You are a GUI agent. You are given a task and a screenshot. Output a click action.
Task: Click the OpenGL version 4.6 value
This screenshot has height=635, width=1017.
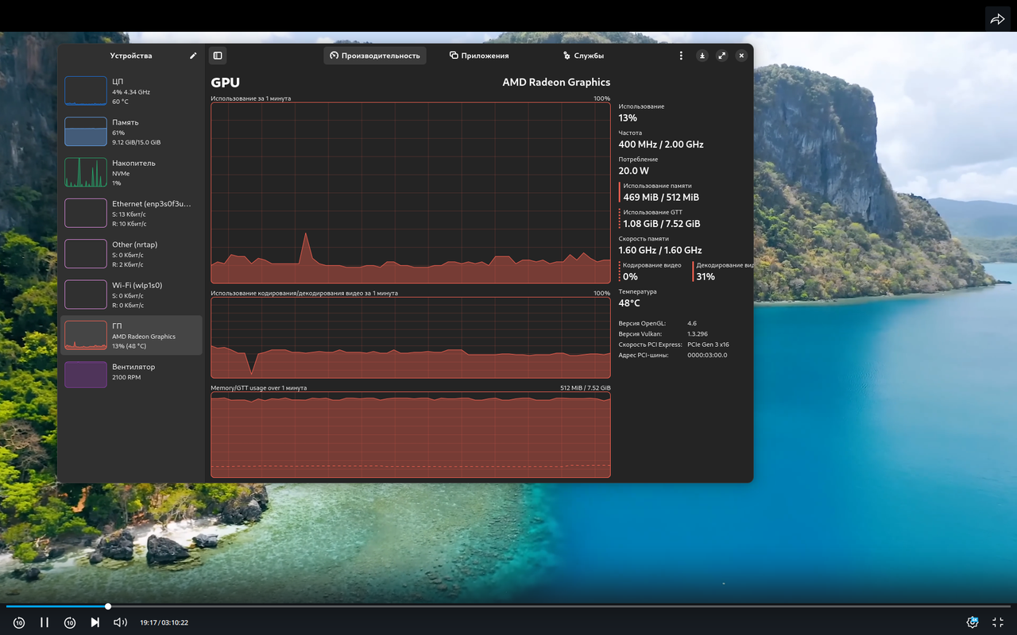pos(692,324)
